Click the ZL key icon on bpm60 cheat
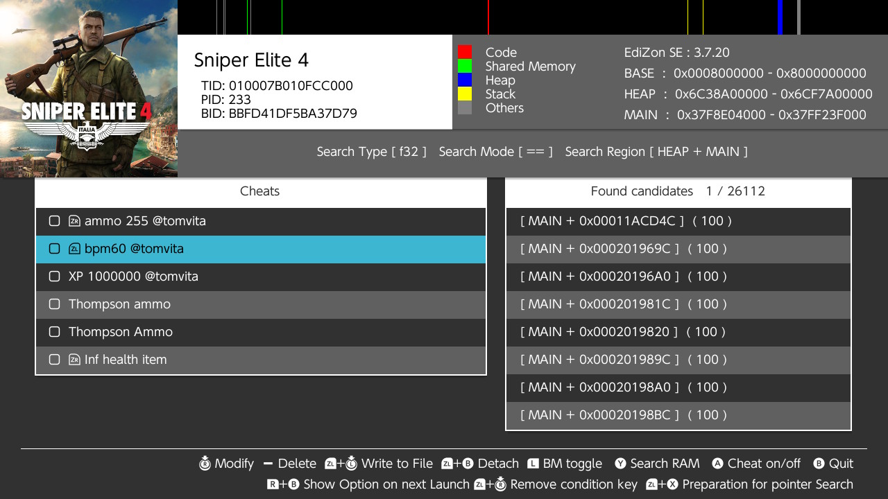 (75, 249)
